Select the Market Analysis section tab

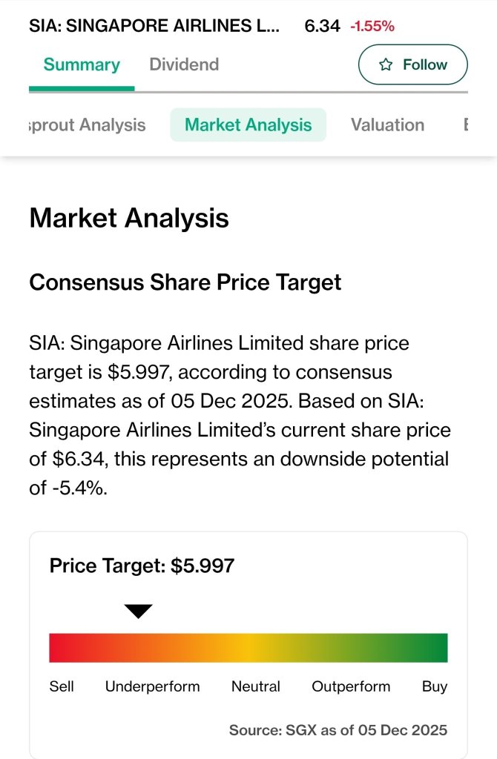click(248, 125)
